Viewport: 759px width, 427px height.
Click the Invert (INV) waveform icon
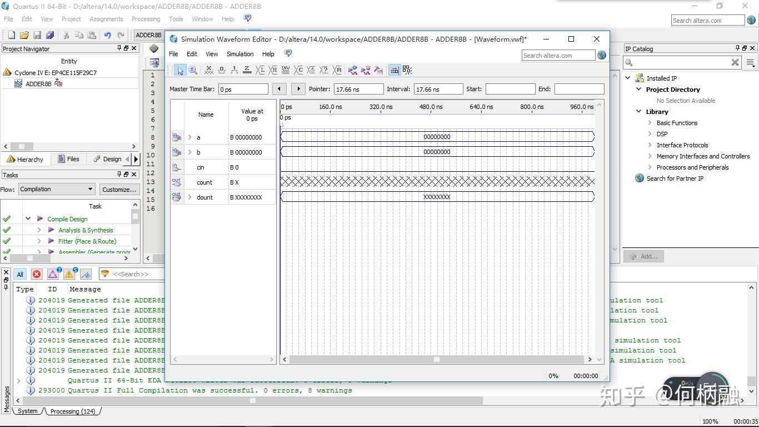[286, 70]
